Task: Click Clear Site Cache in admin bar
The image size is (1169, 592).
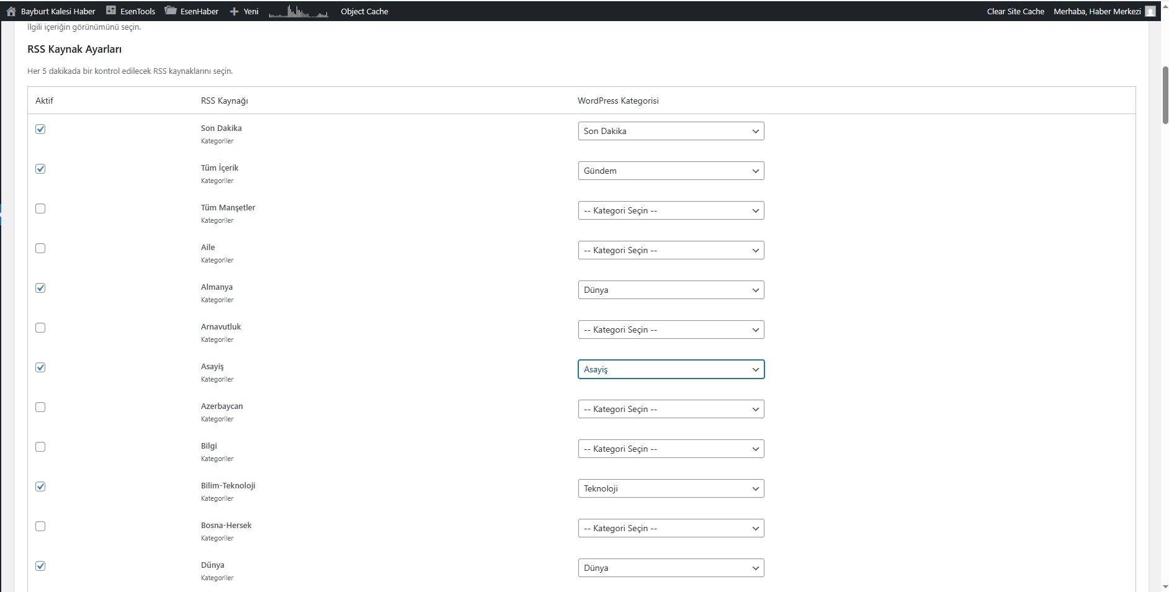Action: (x=1016, y=11)
